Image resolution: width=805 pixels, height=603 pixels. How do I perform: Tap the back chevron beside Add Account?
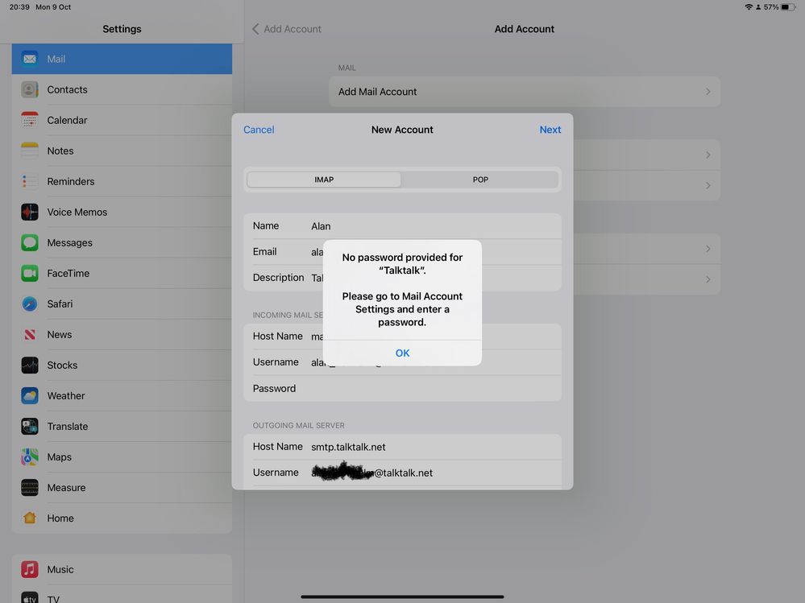click(255, 29)
